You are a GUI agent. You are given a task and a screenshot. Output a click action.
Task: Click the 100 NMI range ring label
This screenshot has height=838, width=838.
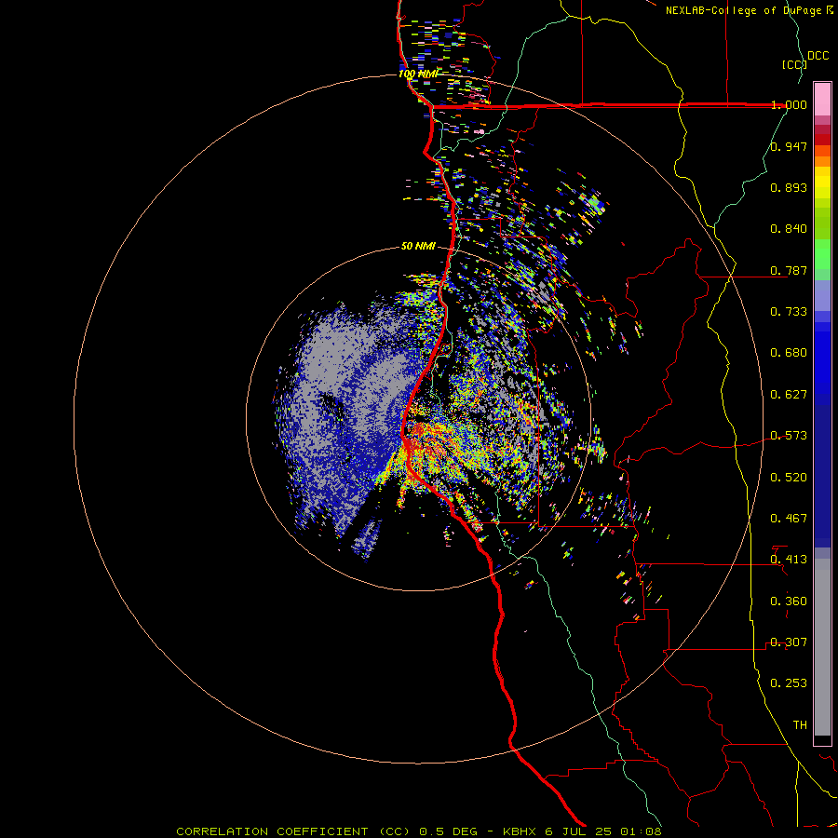[x=418, y=74]
